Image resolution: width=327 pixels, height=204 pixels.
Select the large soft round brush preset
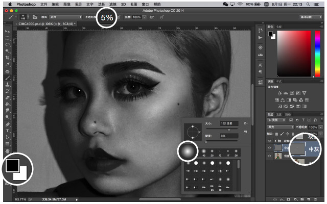[188, 151]
